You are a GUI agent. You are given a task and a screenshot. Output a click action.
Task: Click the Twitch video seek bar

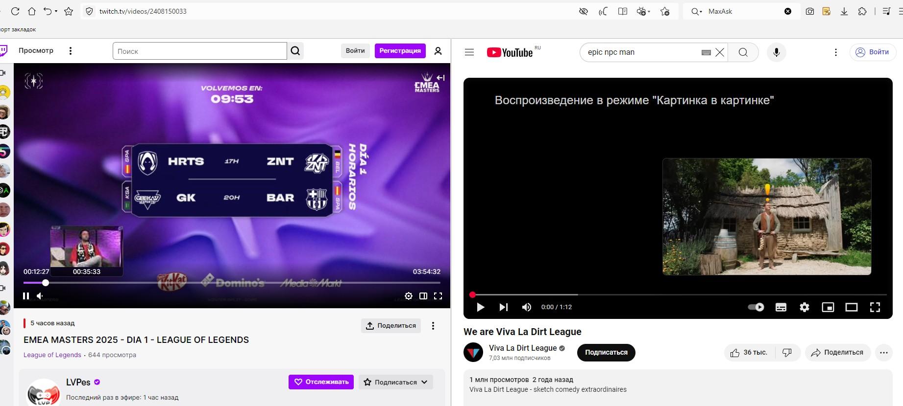click(232, 283)
